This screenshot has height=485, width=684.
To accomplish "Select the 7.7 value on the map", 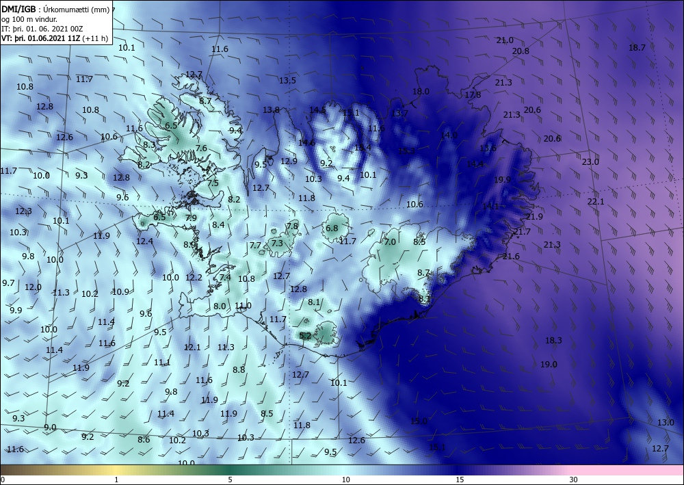I will 255,246.
